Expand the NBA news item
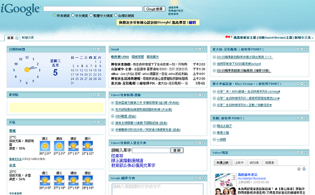The height and width of the screenshot is (195, 315). pyautogui.click(x=113, y=116)
